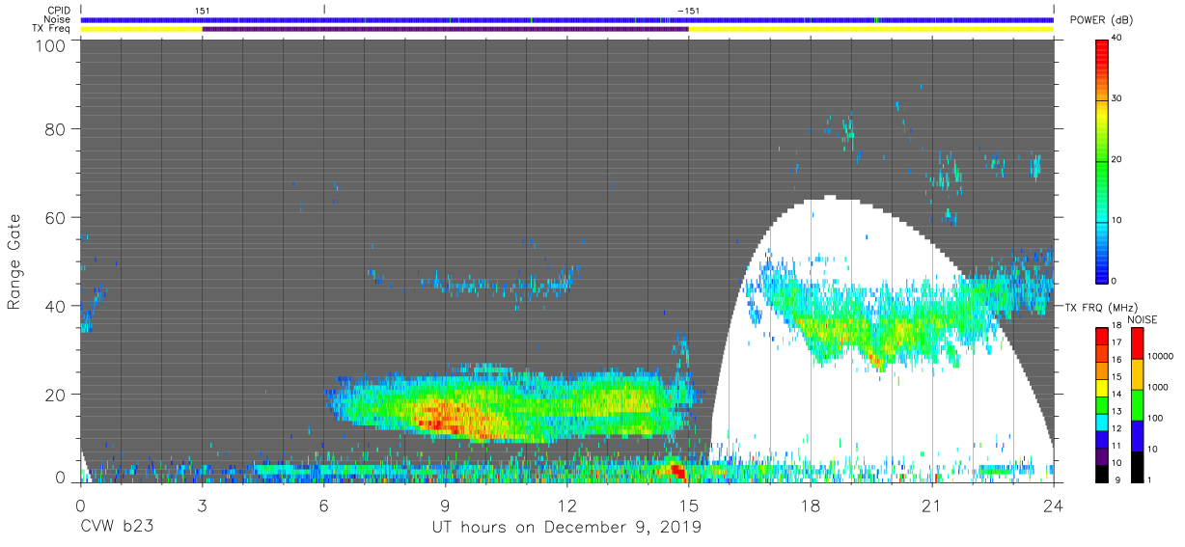Click the 80 tick on Range Gate axis
1185x547 pixels.
(x=54, y=129)
